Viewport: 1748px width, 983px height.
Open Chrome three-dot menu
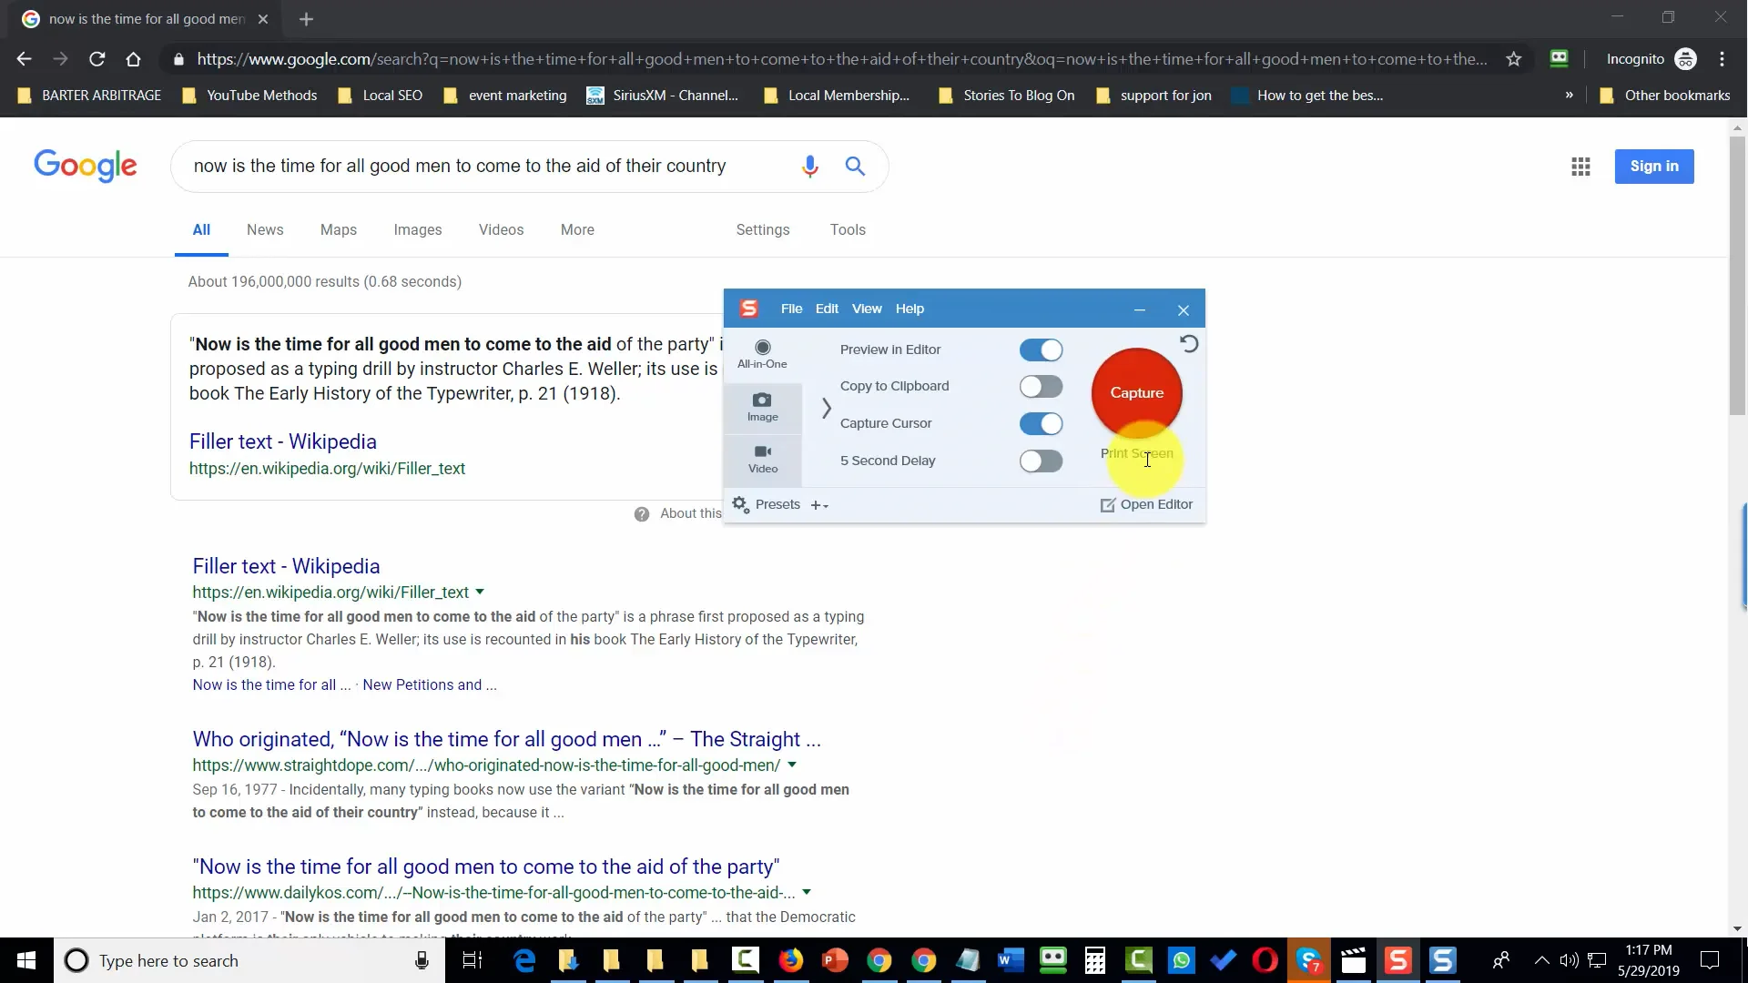pos(1722,59)
